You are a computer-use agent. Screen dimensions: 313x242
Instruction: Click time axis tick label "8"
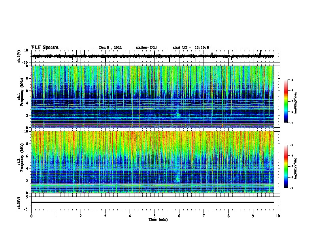(228, 216)
